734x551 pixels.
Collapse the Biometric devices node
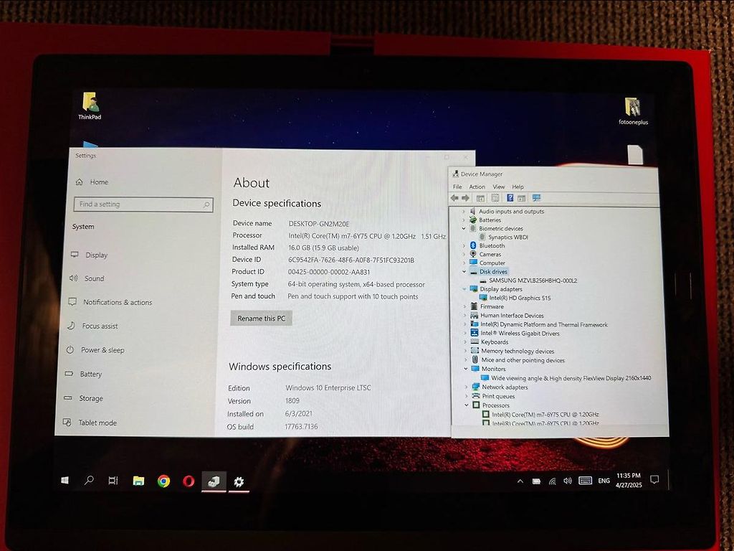[x=464, y=229]
